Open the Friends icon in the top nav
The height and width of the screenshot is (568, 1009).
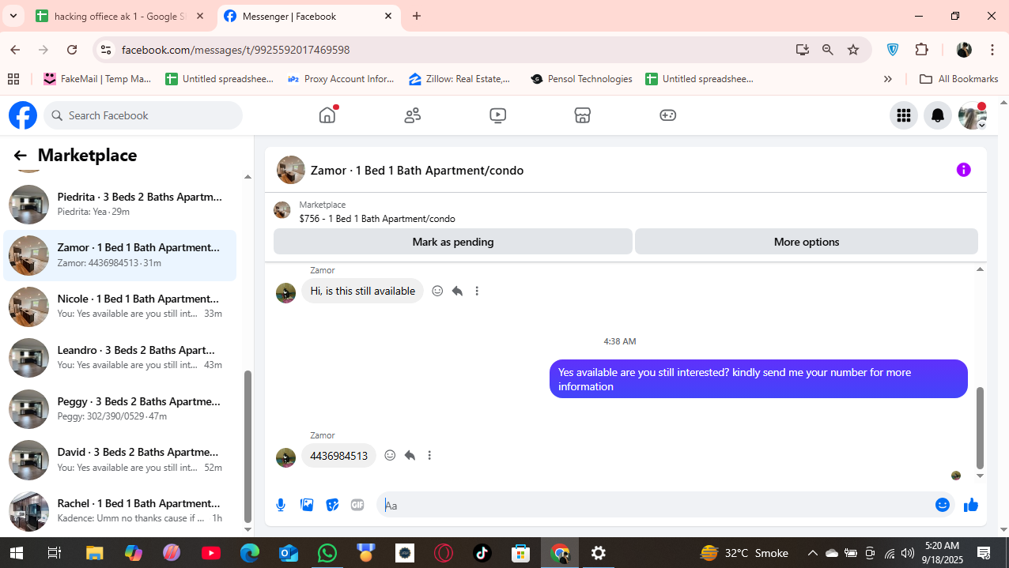pyautogui.click(x=413, y=115)
